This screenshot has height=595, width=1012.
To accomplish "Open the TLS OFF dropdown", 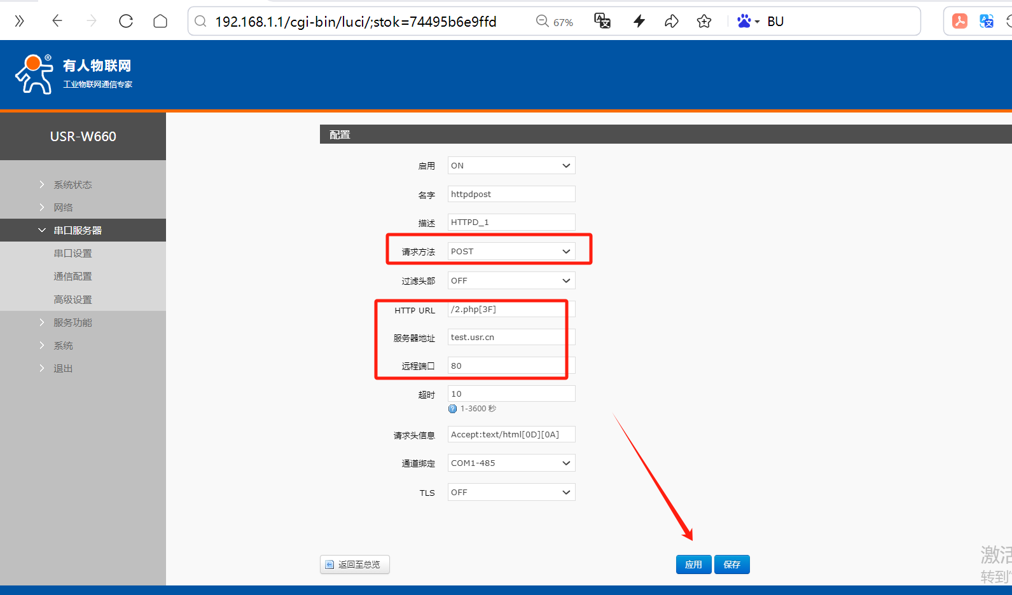I will point(511,492).
